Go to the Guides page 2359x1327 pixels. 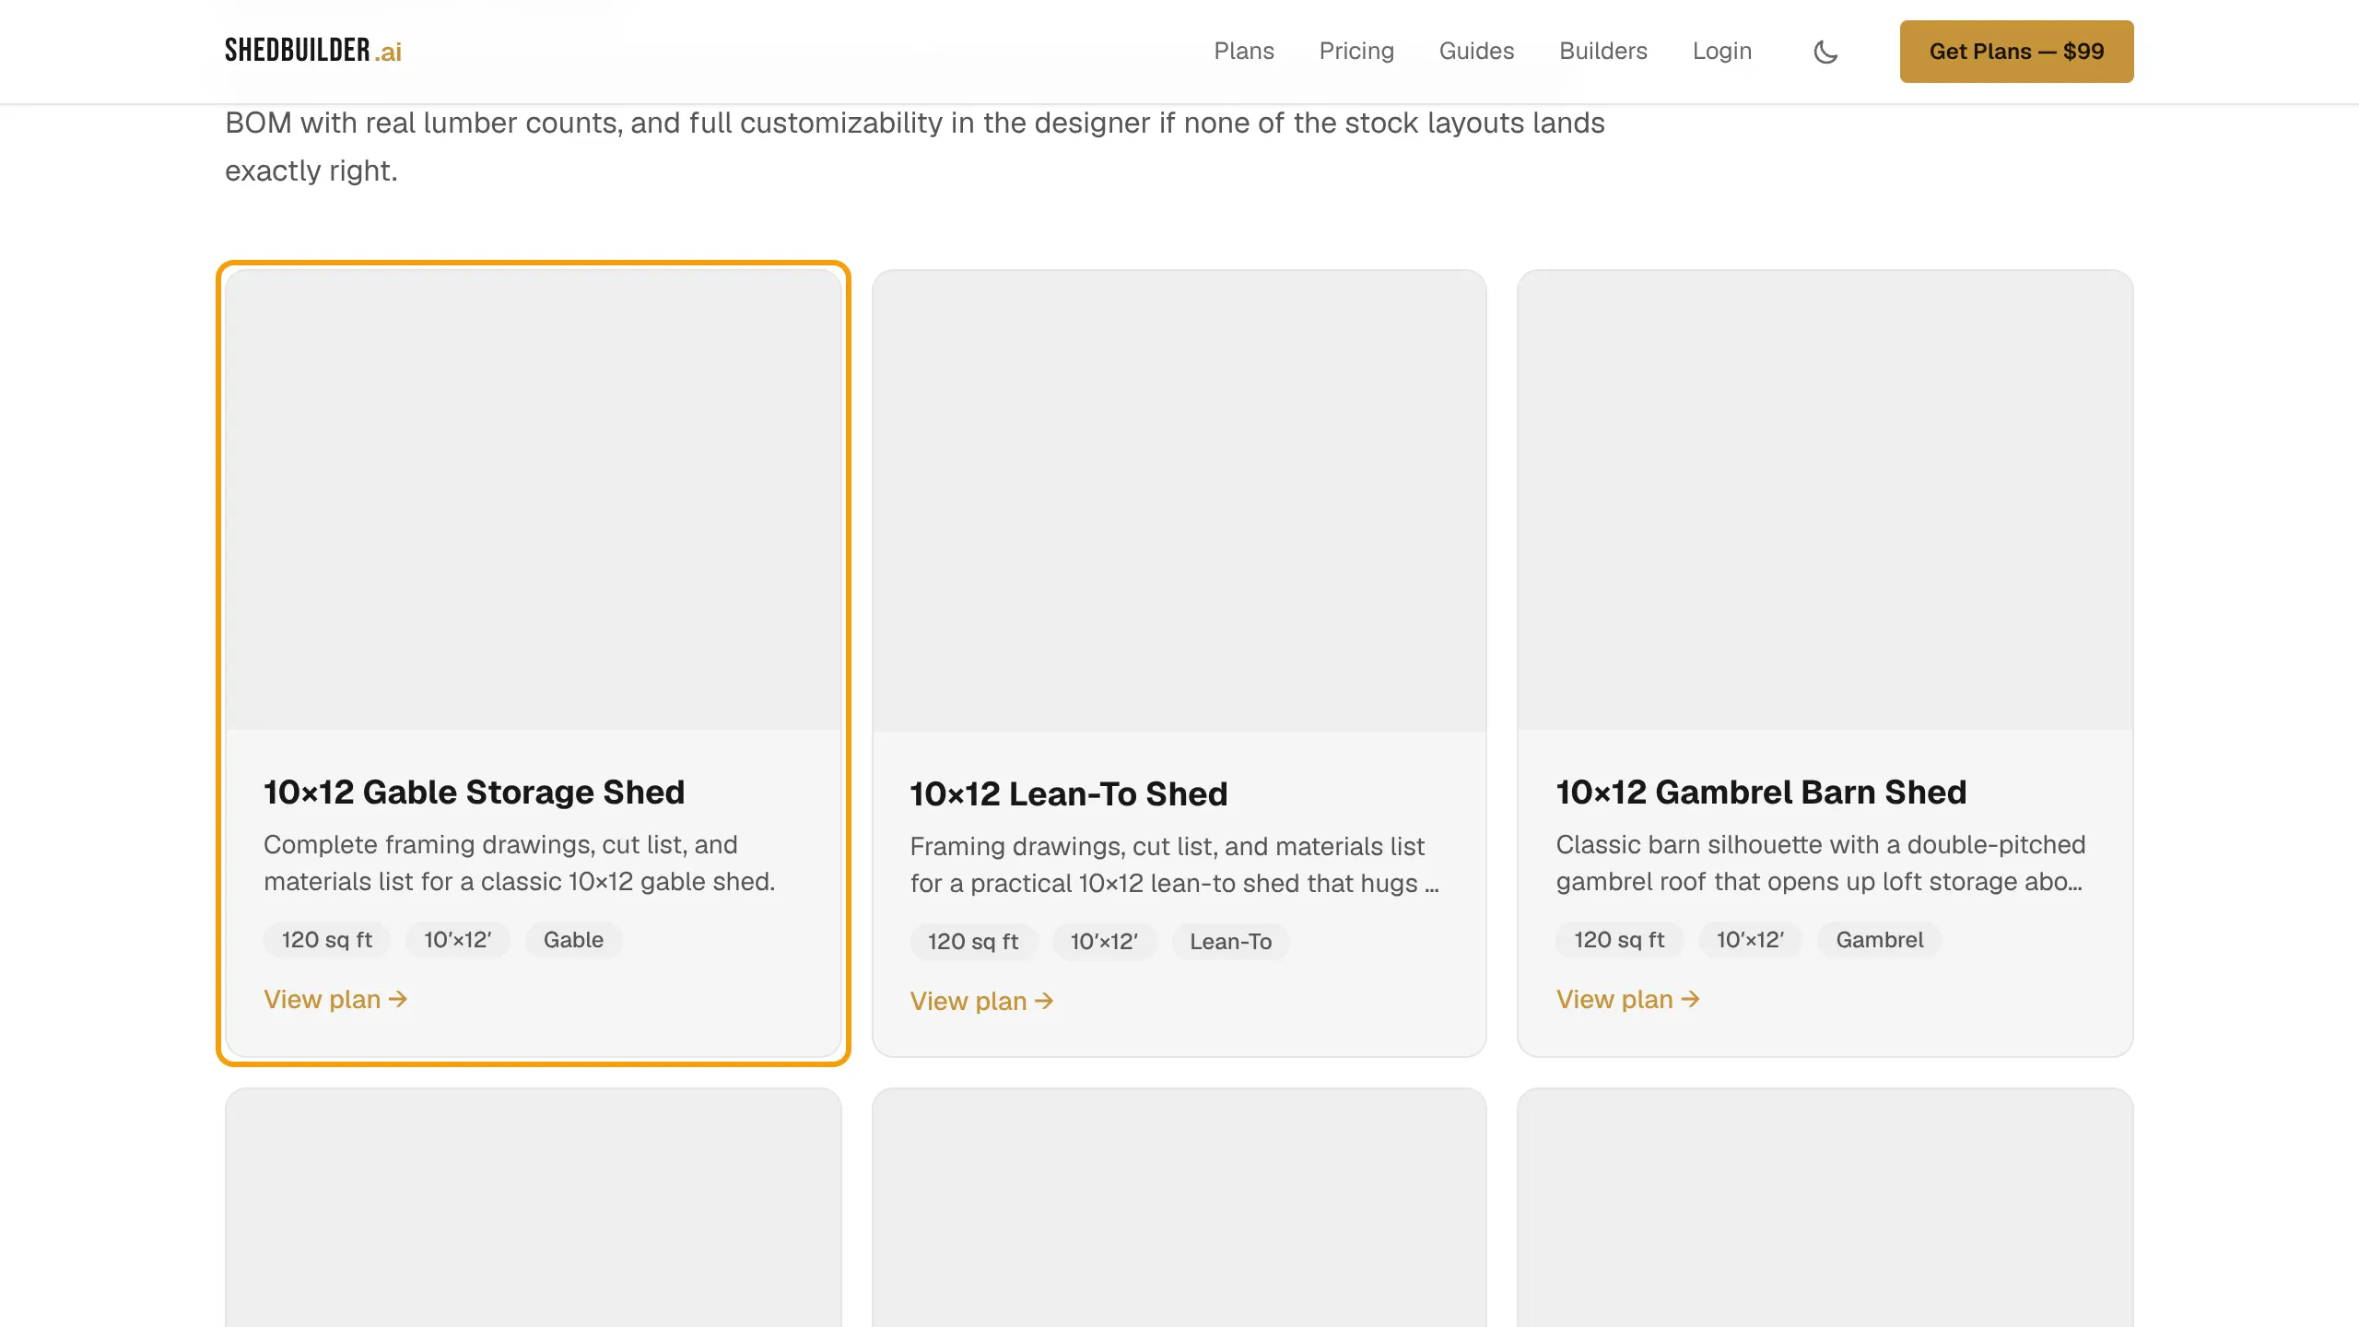(x=1476, y=51)
